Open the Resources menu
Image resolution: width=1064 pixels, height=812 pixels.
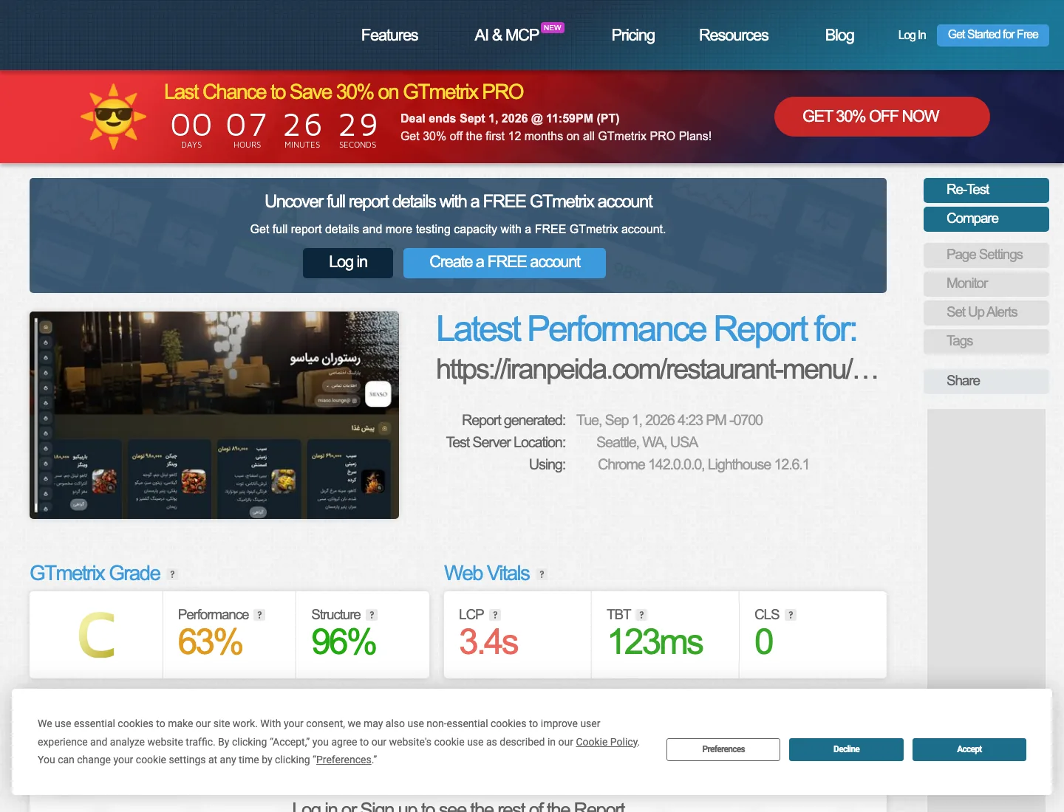click(x=734, y=35)
